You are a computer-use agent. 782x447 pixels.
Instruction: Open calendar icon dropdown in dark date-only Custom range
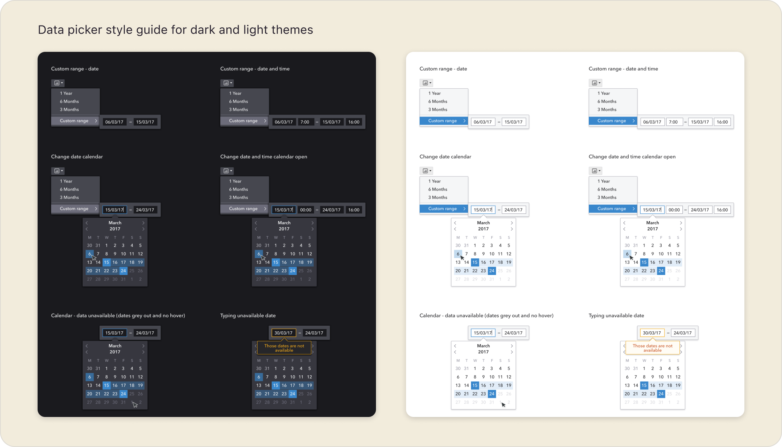pos(58,83)
